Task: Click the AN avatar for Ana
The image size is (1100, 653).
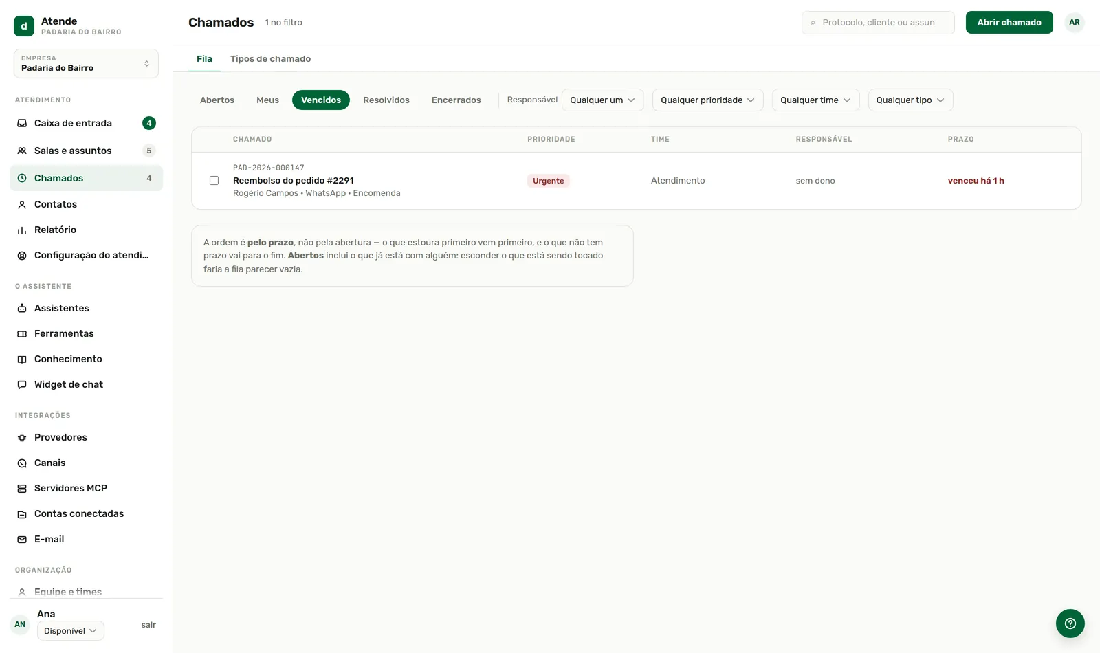Action: 20,624
